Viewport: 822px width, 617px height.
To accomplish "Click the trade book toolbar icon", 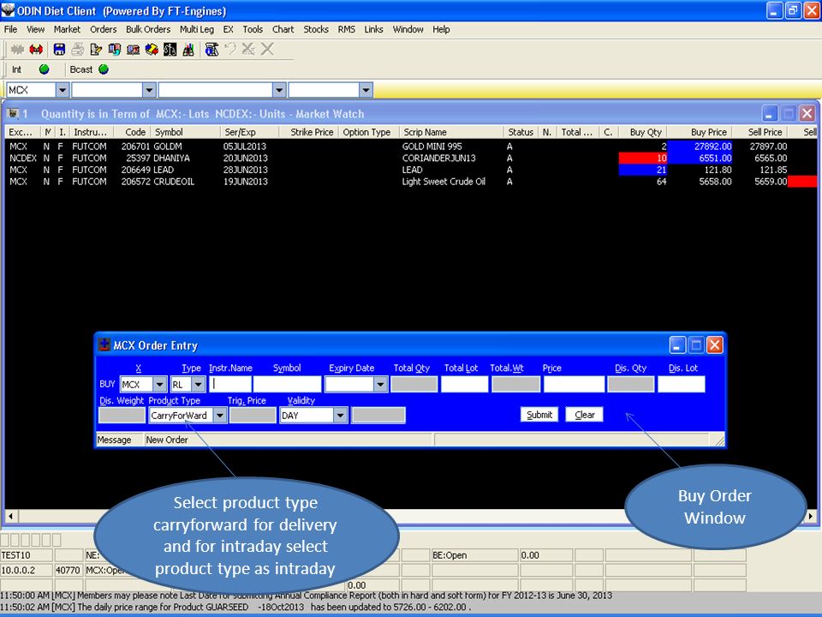I will tap(134, 50).
